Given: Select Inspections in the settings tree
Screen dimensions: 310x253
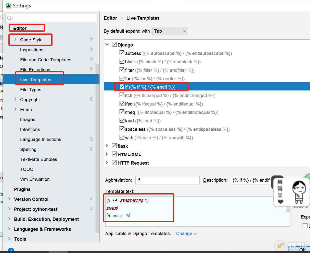Looking at the screenshot, I should coord(32,50).
